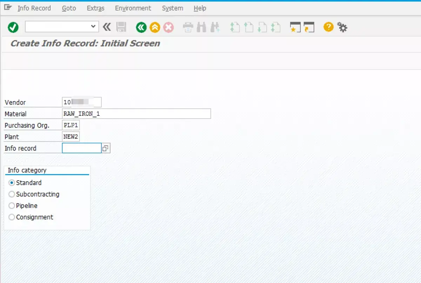This screenshot has width=421, height=283.
Task: Click the First Page icon
Action: coord(235,27)
